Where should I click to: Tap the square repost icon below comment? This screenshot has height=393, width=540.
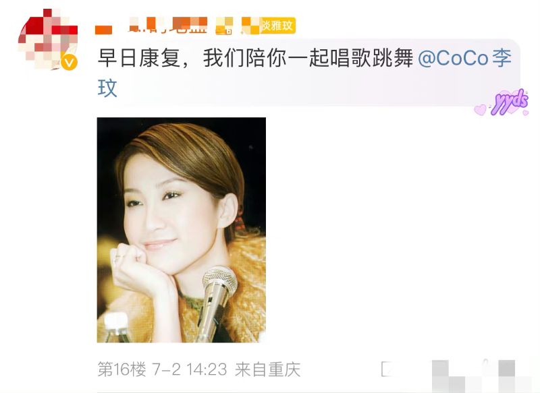coord(387,369)
